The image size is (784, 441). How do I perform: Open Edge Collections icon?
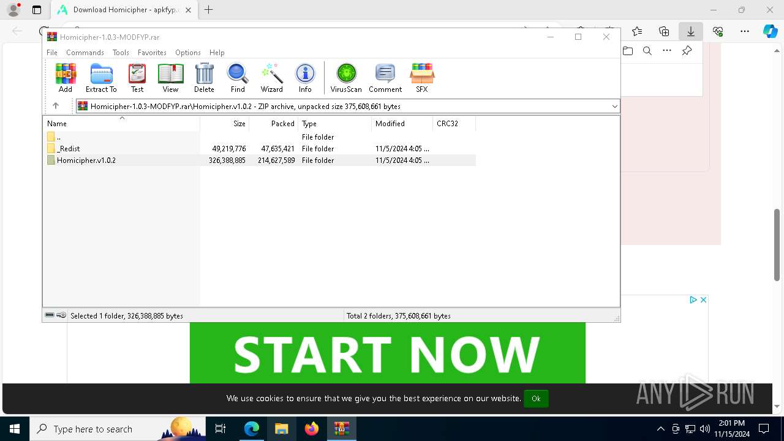click(664, 31)
